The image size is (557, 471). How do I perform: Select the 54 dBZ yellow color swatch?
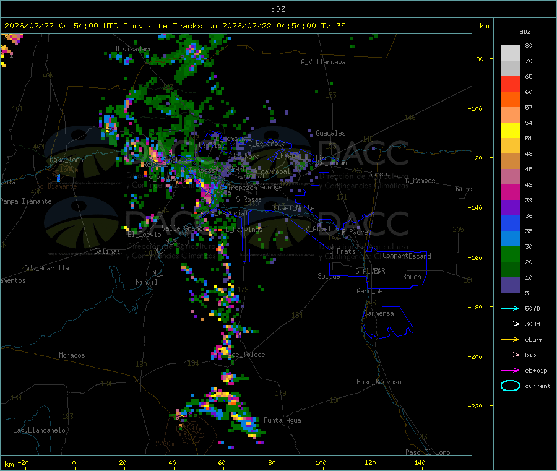coord(510,131)
